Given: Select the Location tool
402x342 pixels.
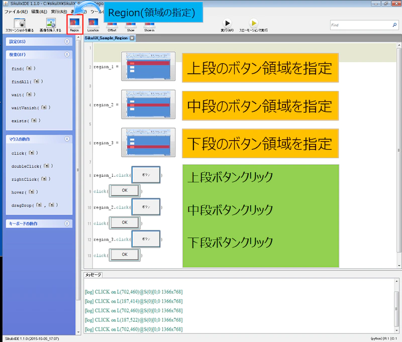Looking at the screenshot, I should click(x=93, y=24).
